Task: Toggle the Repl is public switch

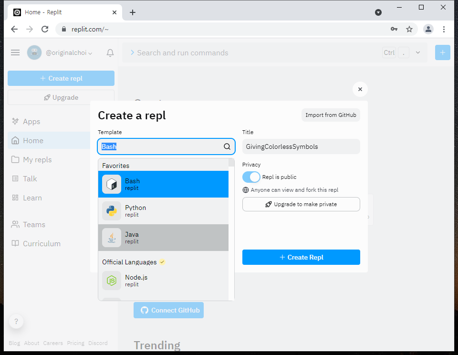Action: pyautogui.click(x=251, y=177)
